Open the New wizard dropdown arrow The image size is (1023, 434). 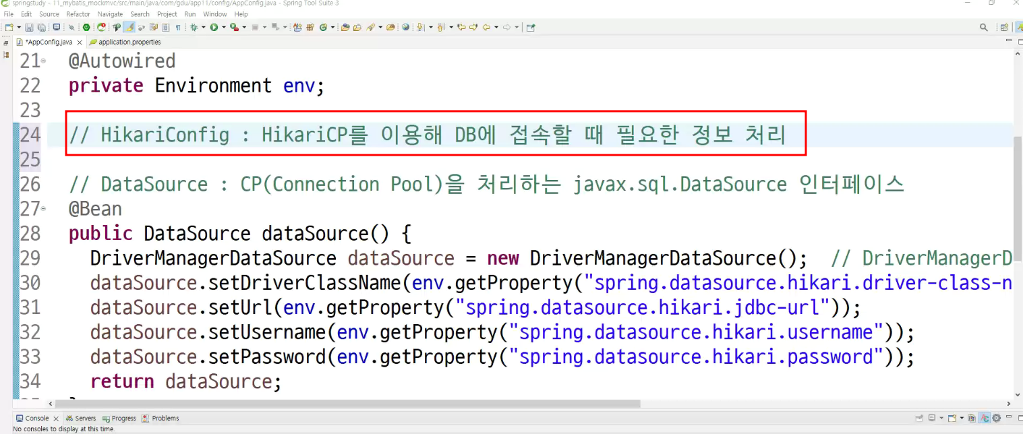click(19, 27)
